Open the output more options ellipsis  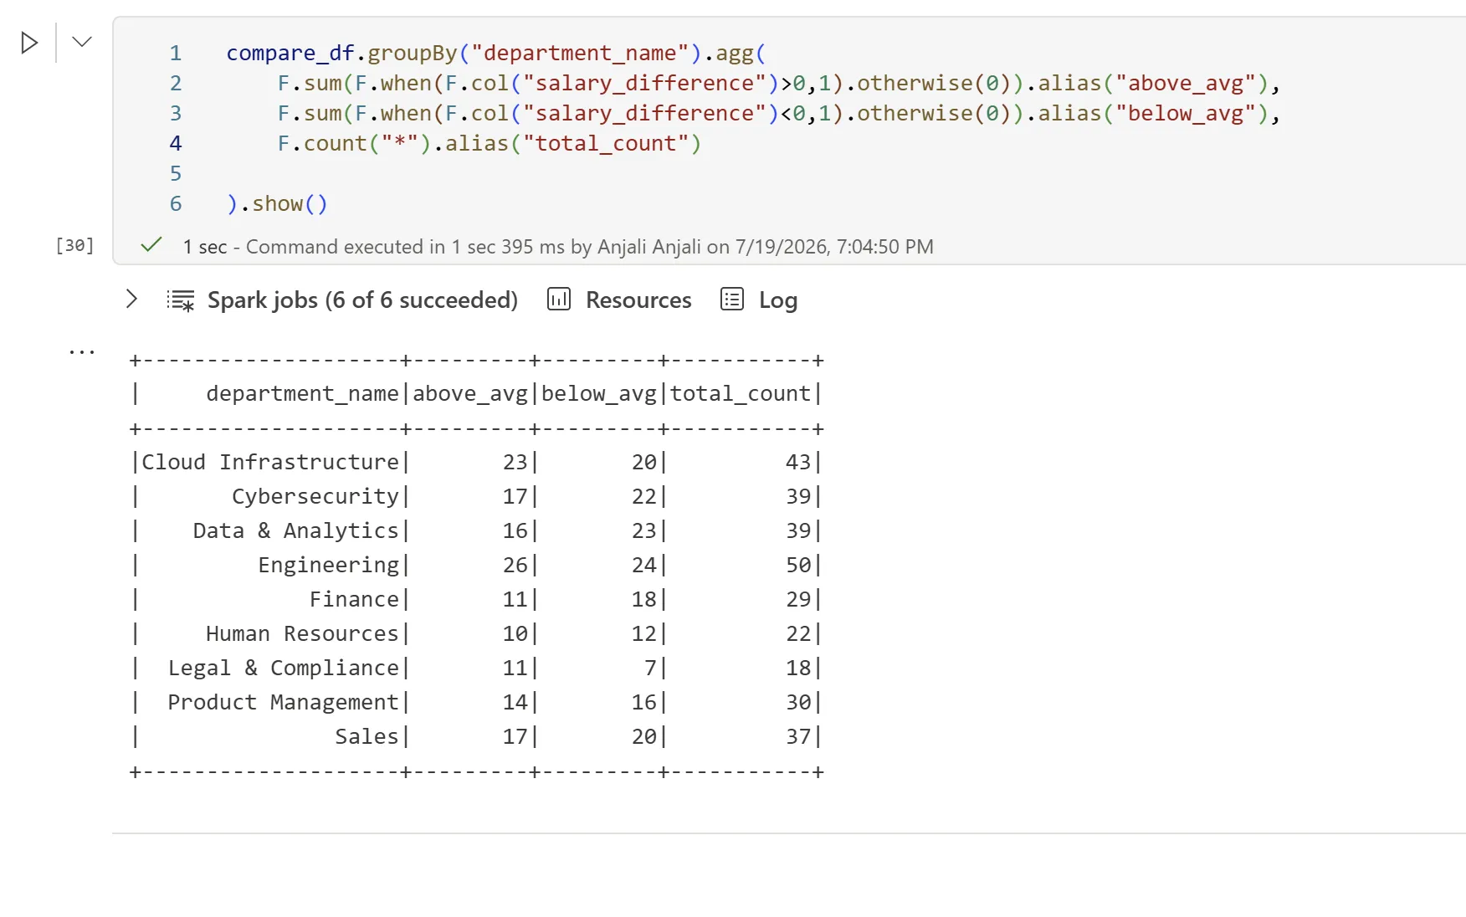[x=82, y=352]
